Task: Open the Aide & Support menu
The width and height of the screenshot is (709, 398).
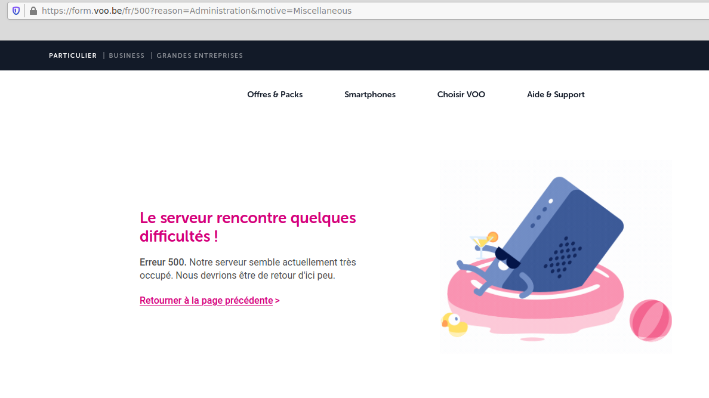Action: click(556, 94)
